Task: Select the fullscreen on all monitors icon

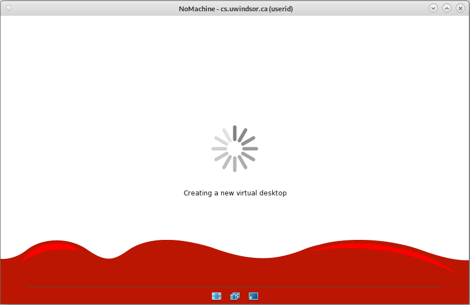Action: [235, 296]
